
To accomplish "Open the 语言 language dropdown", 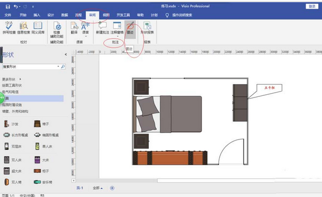I will 85,29.
